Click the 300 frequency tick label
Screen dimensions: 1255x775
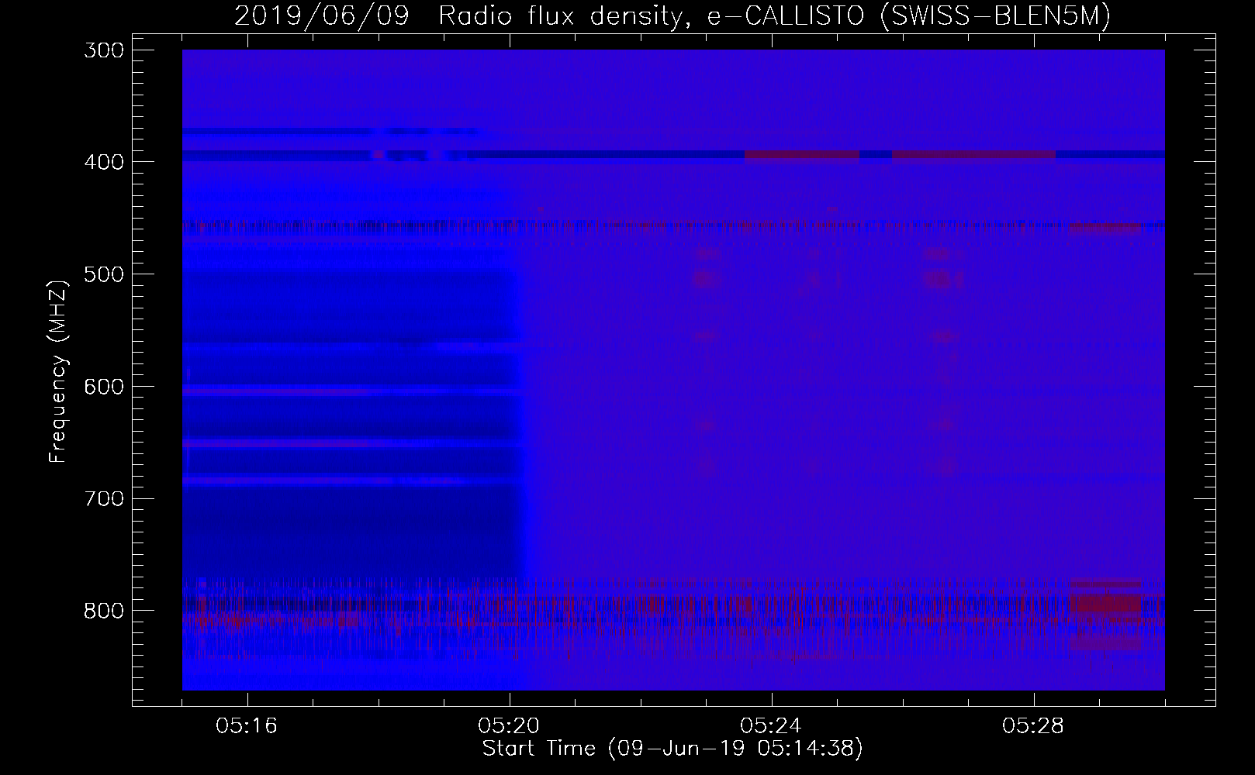coord(102,50)
